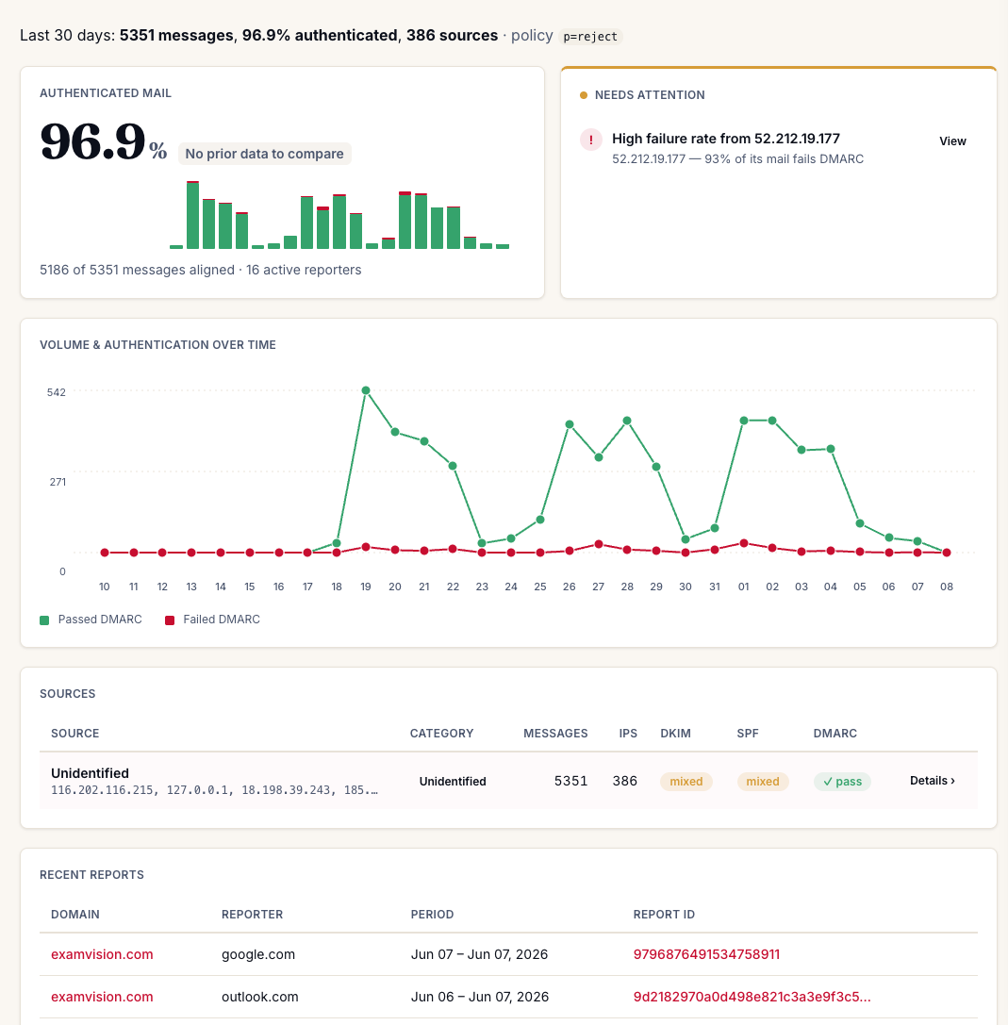This screenshot has height=1025, width=1008.
Task: Click the green checkmark pass DMARC badge
Action: (x=842, y=781)
